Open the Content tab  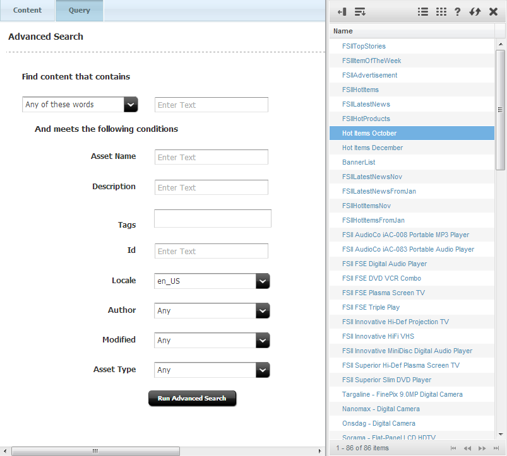pyautogui.click(x=27, y=10)
